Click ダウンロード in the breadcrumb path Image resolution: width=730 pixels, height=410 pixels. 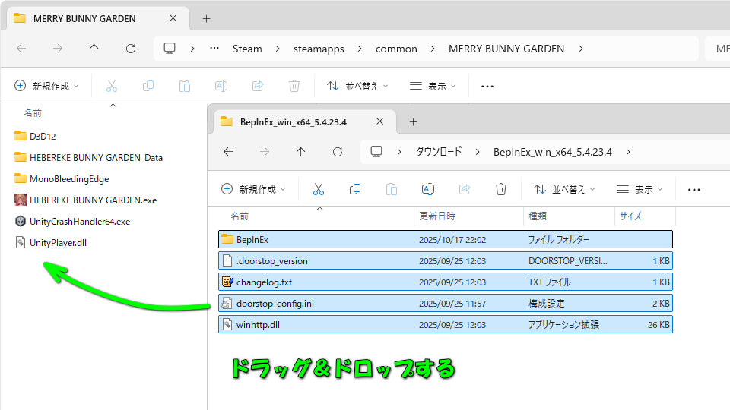pyautogui.click(x=438, y=152)
